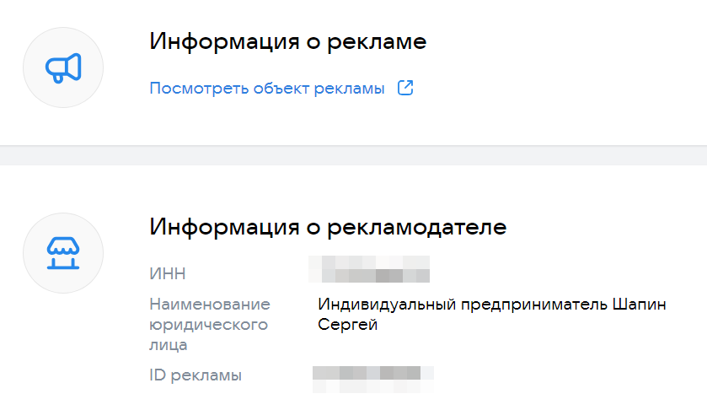The width and height of the screenshot is (707, 410).
Task: Click the gray divider between sections
Action: click(353, 155)
